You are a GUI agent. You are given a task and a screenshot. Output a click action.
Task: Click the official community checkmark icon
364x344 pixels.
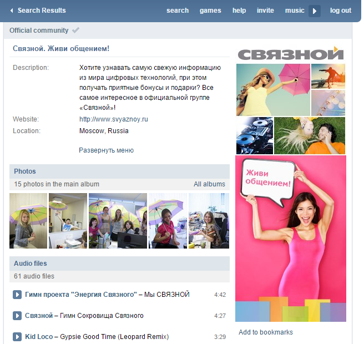75,30
